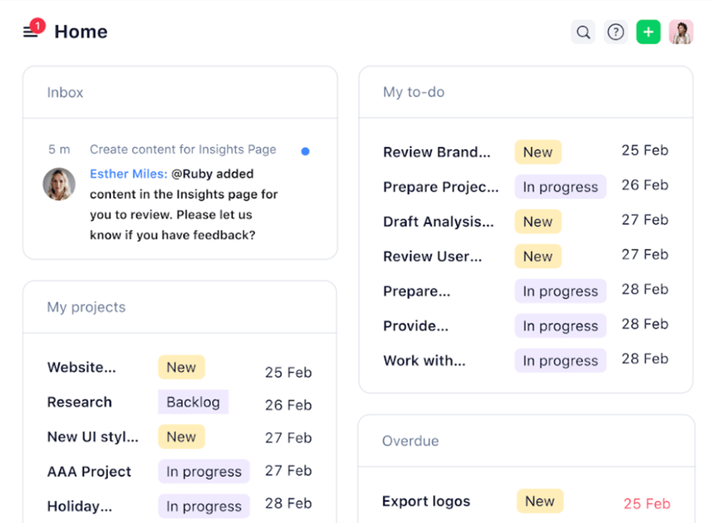Open the user profile avatar
Screen dimensions: 715x523
[x=681, y=33]
